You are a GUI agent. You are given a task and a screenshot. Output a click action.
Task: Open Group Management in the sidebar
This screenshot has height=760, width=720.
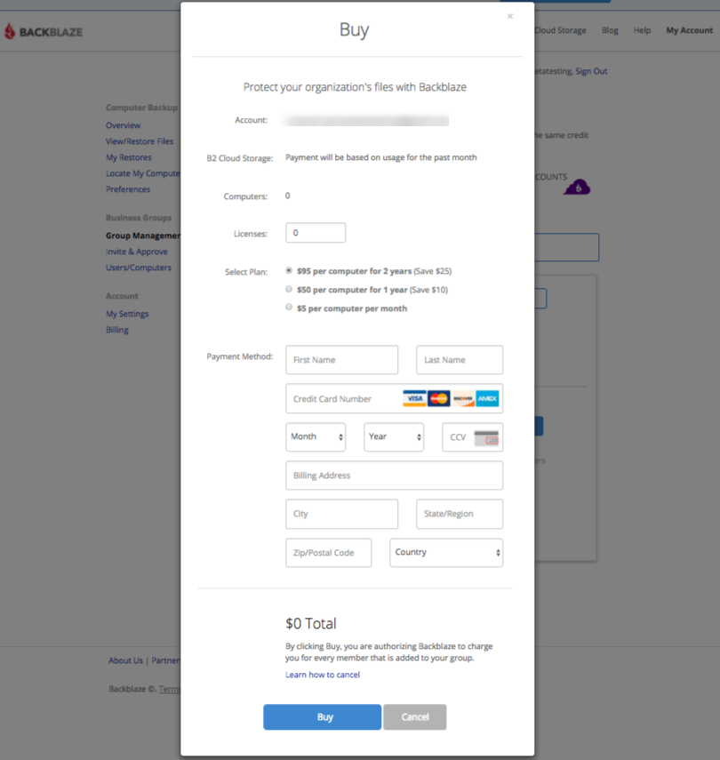pos(143,236)
